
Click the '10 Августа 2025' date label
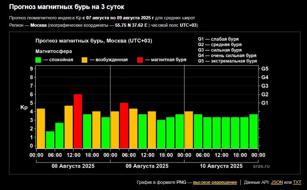[221, 166]
